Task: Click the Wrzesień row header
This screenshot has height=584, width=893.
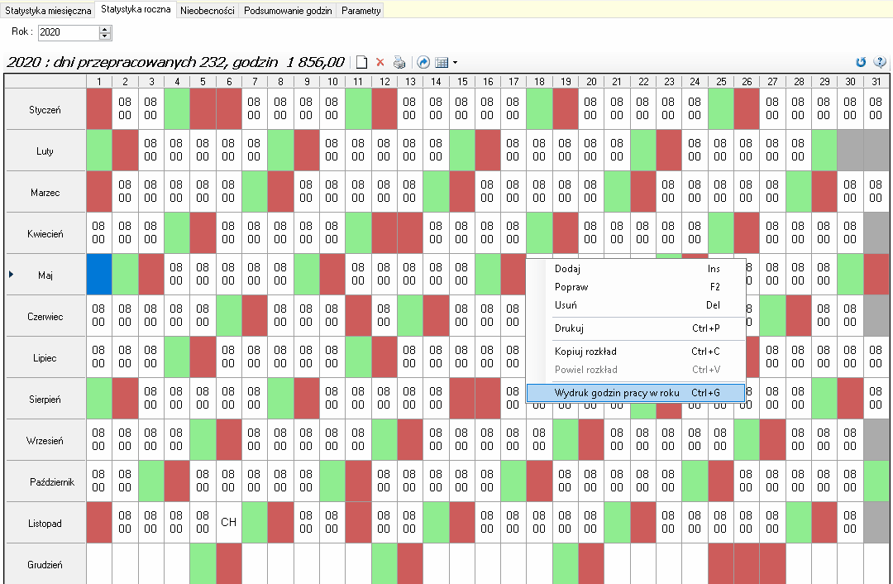Action: point(45,440)
